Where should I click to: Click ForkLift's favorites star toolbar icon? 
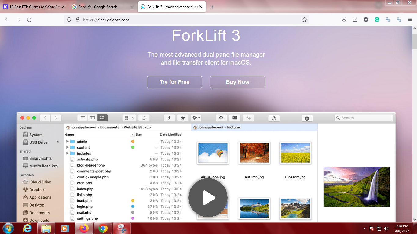(x=183, y=118)
